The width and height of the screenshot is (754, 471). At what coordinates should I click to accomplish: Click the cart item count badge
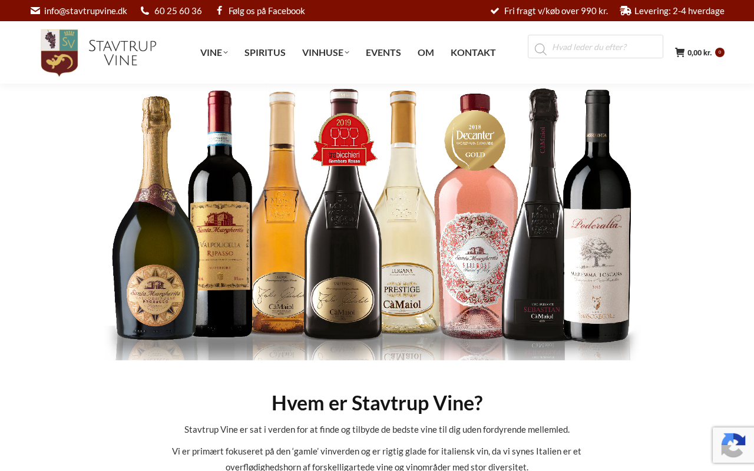point(720,52)
